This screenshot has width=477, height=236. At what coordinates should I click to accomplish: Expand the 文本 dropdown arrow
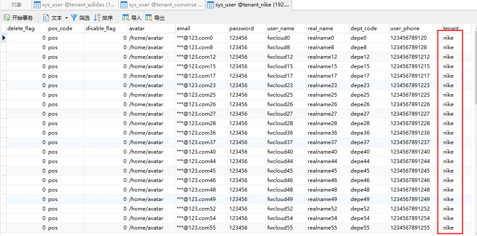tap(66, 18)
